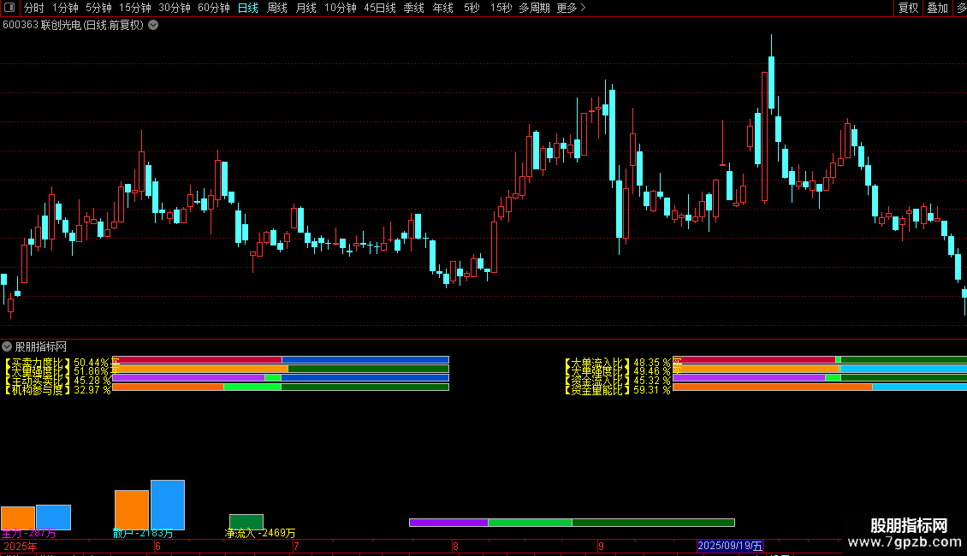Click the 资金量能比 orange-cyan progress bar

(820, 387)
